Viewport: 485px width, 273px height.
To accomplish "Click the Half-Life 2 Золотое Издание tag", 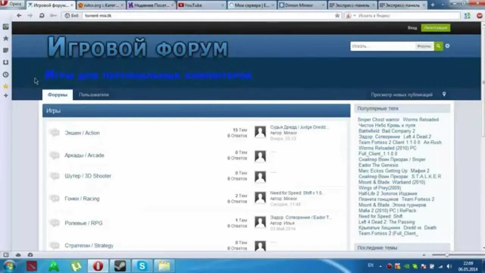I will point(388,194).
